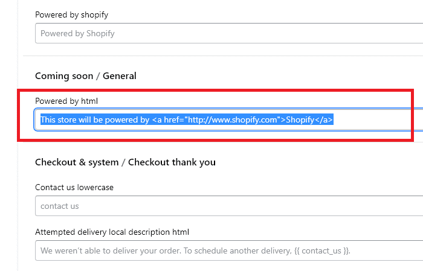
Task: Click the 'Powered by html' label
Action: coord(66,101)
